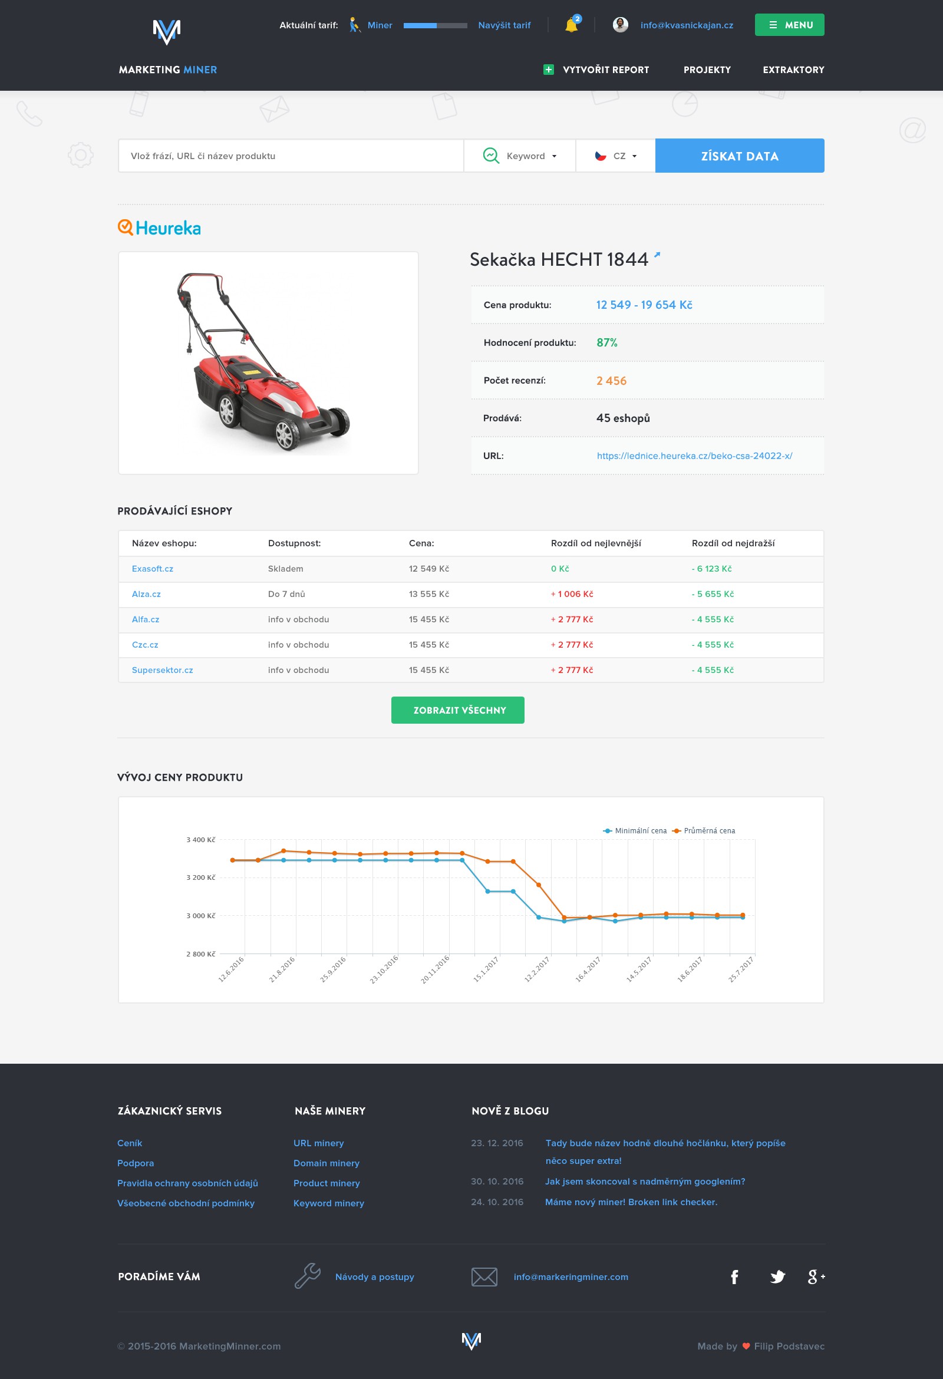Open the Supersektor.cz shop link
Viewport: 943px width, 1379px height.
tap(162, 670)
